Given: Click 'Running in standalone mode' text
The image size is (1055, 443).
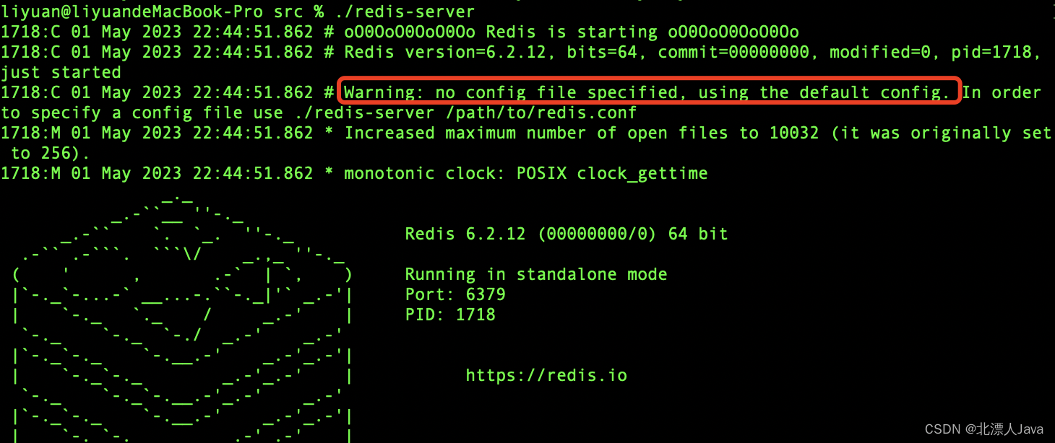Looking at the screenshot, I should point(535,274).
